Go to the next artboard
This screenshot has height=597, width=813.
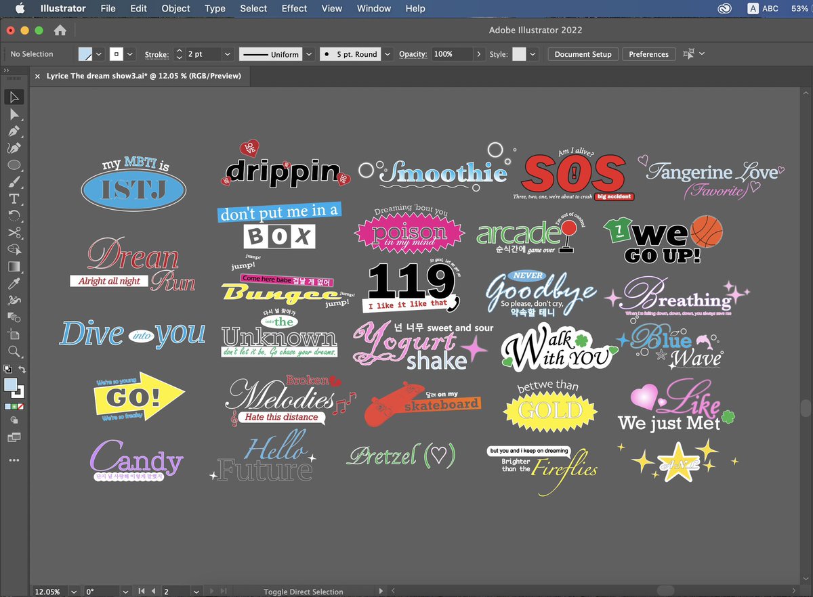pyautogui.click(x=213, y=591)
